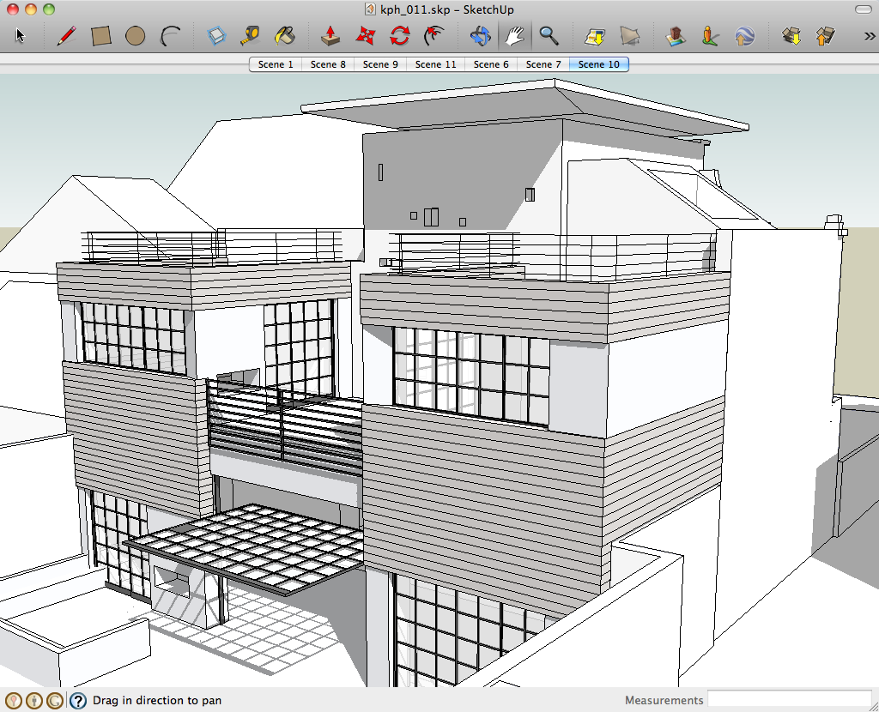Viewport: 879px width, 712px height.
Task: Click the Google sign-in status icon
Action: [54, 700]
